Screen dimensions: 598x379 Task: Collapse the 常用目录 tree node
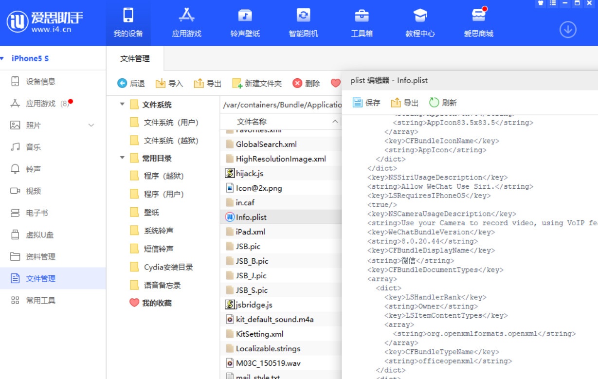tap(123, 158)
